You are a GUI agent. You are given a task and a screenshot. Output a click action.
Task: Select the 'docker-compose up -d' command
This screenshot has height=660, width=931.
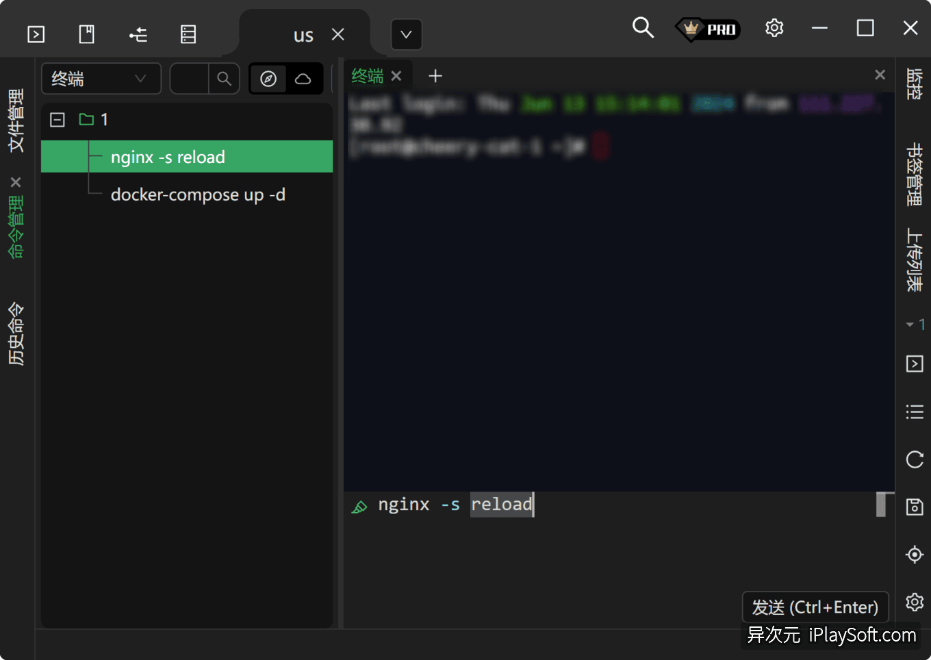click(198, 194)
